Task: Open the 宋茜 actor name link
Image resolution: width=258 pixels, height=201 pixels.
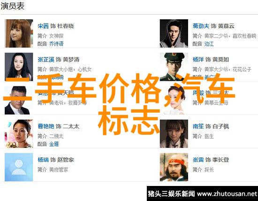Action: tap(43, 26)
